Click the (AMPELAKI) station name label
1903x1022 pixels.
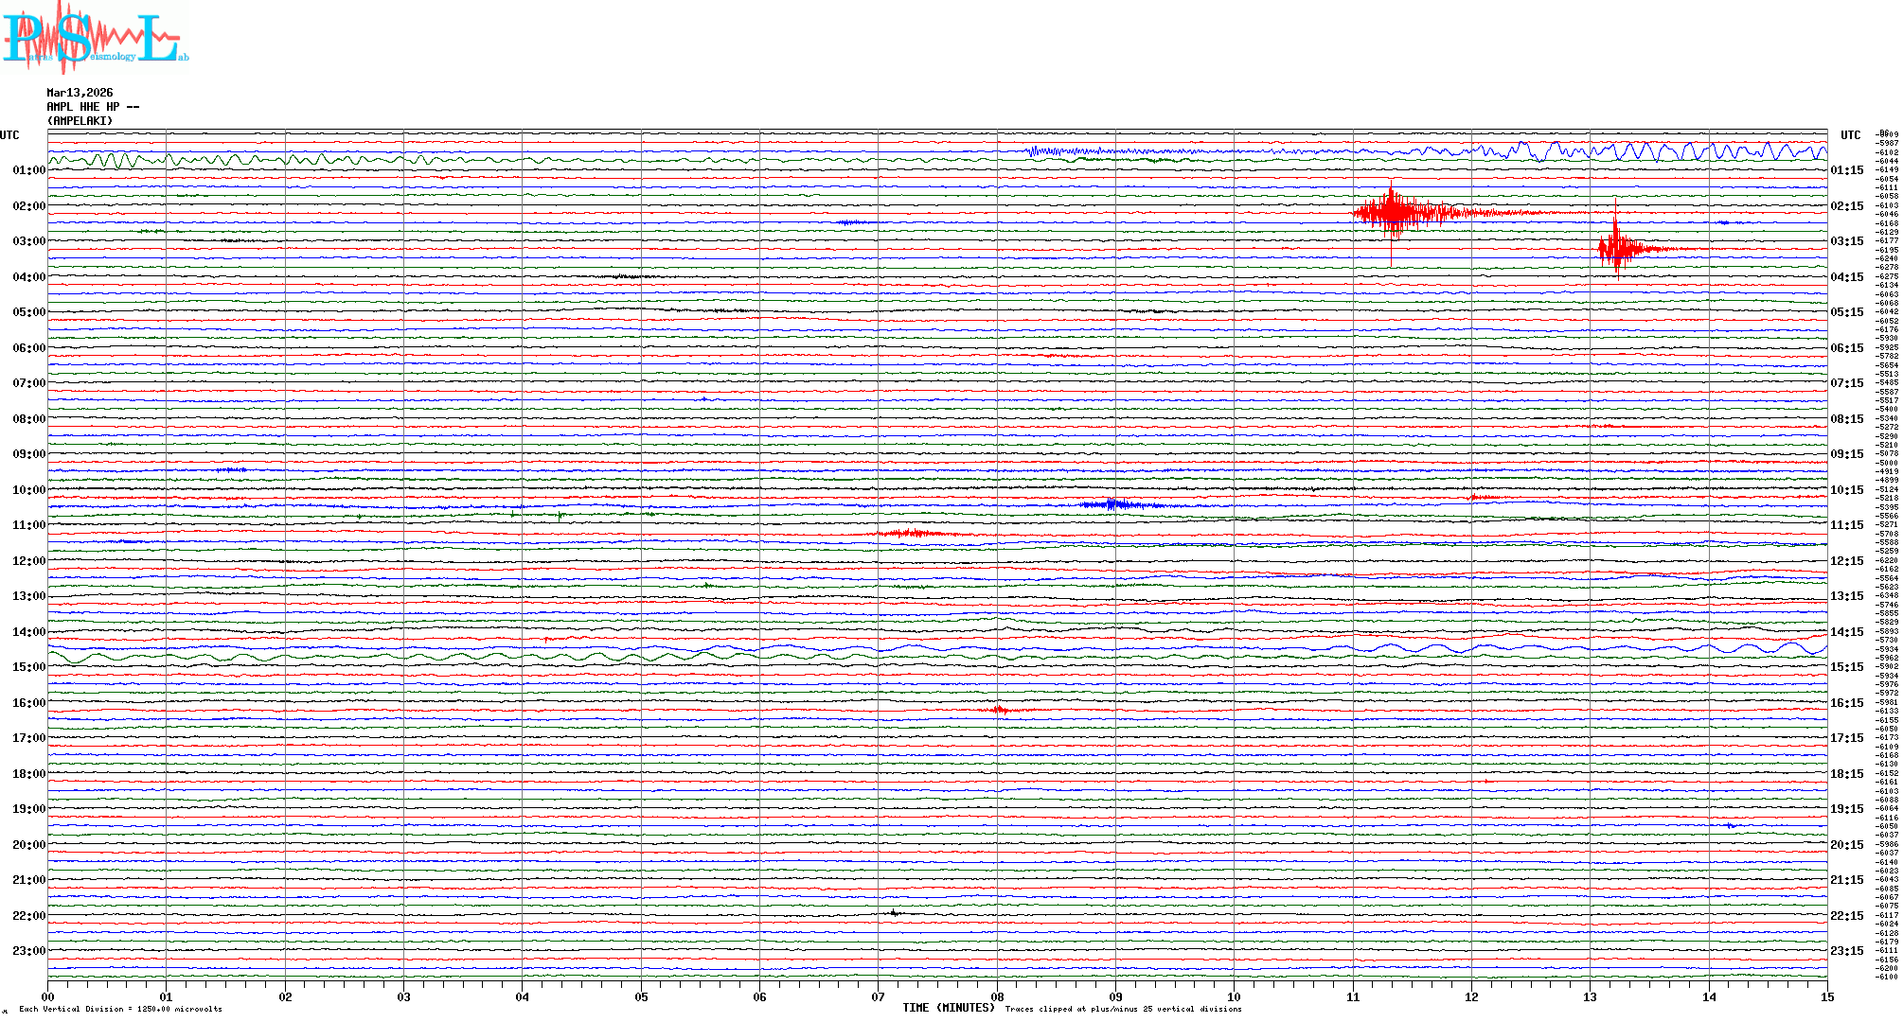[80, 121]
